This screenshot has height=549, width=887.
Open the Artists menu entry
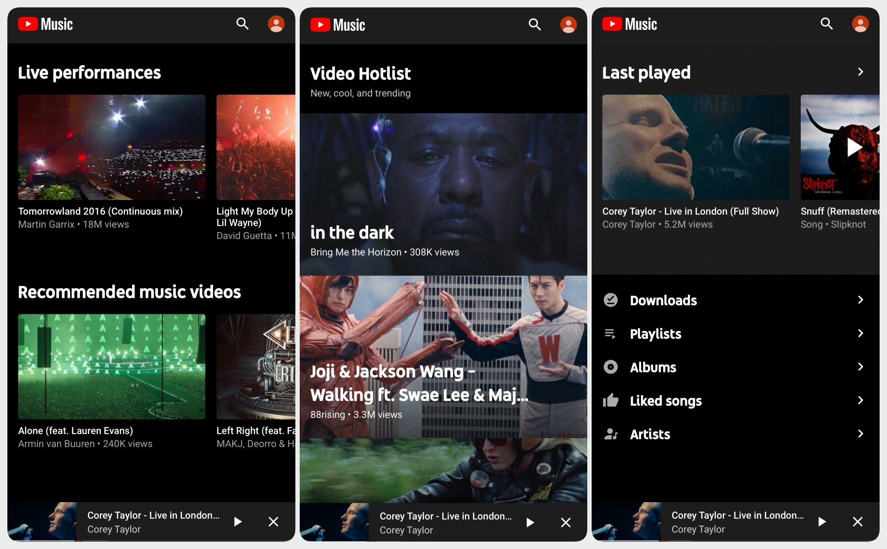(735, 433)
